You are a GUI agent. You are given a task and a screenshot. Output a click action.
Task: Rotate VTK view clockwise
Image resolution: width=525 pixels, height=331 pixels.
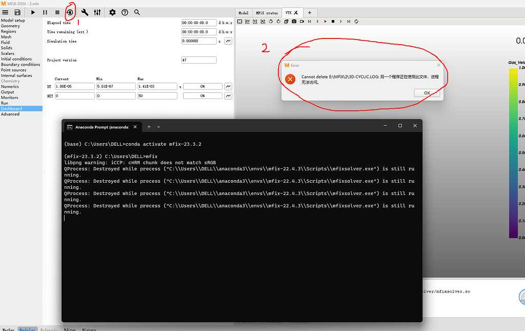pyautogui.click(x=278, y=22)
